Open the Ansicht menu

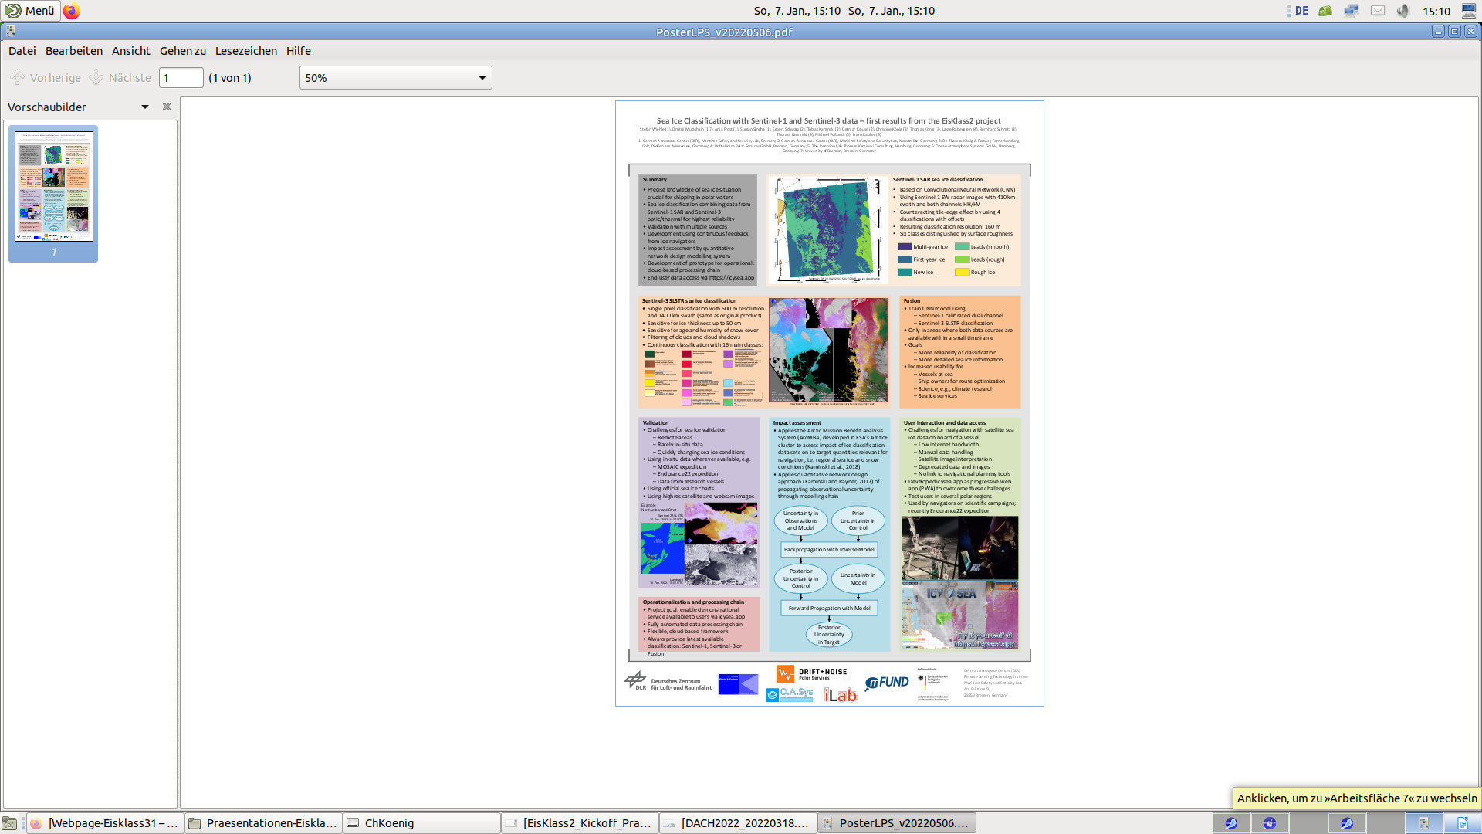click(130, 51)
